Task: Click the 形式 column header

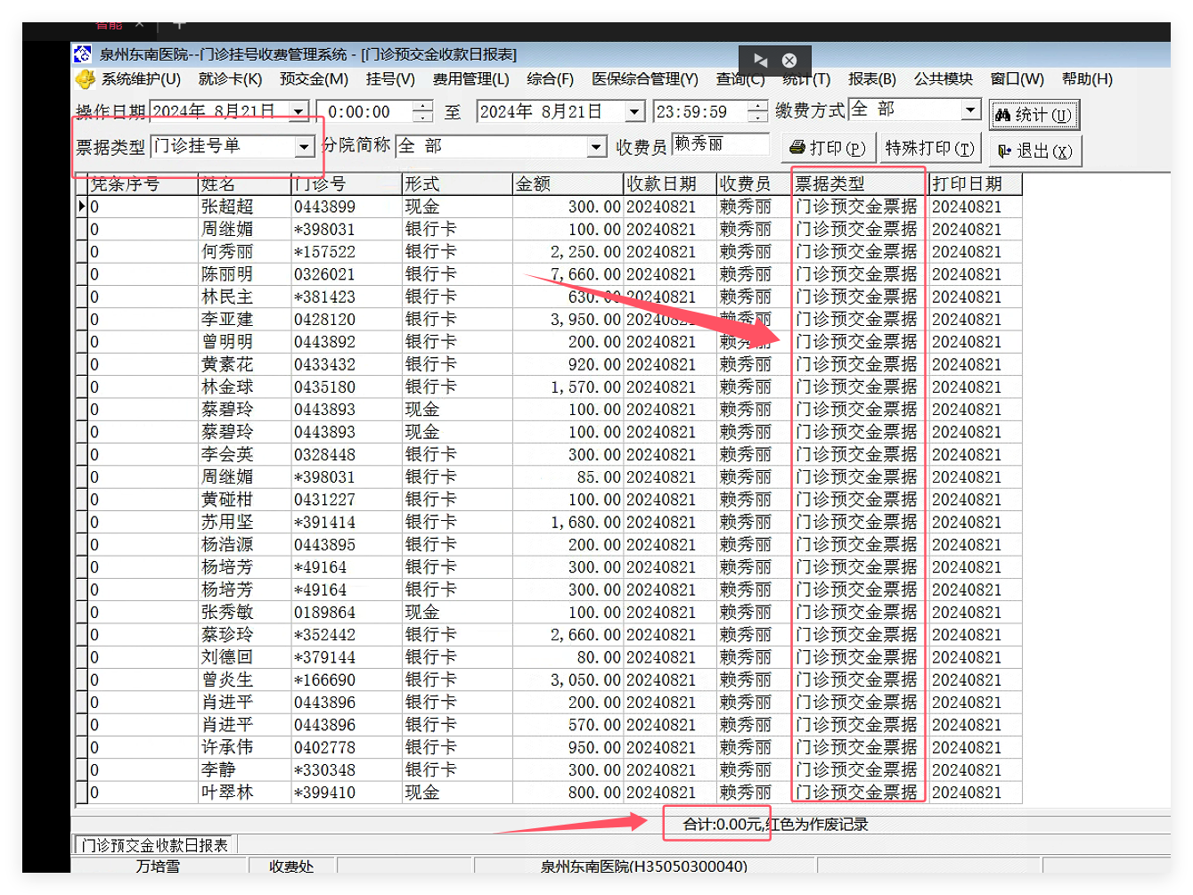Action: 457,184
